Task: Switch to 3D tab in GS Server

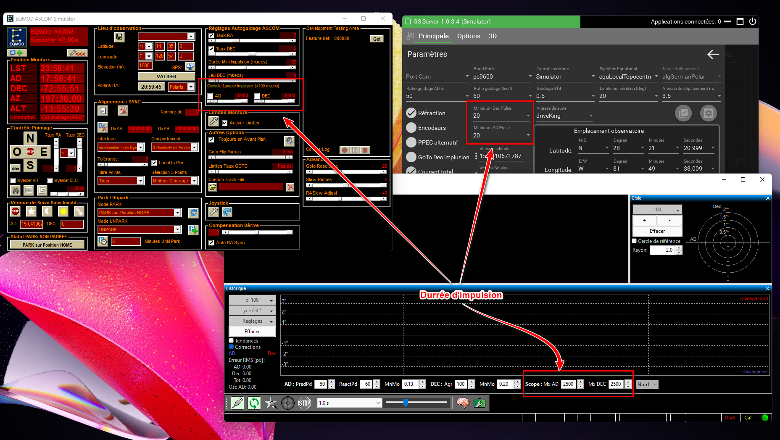Action: tap(493, 36)
